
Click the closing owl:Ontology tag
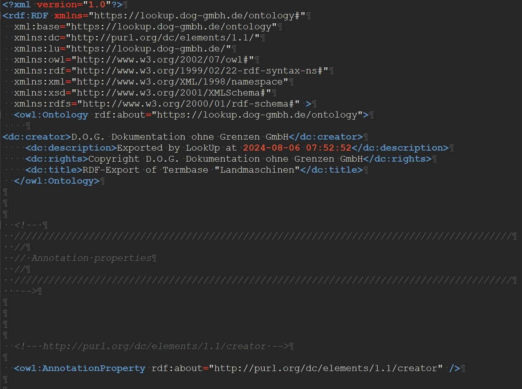pos(57,181)
